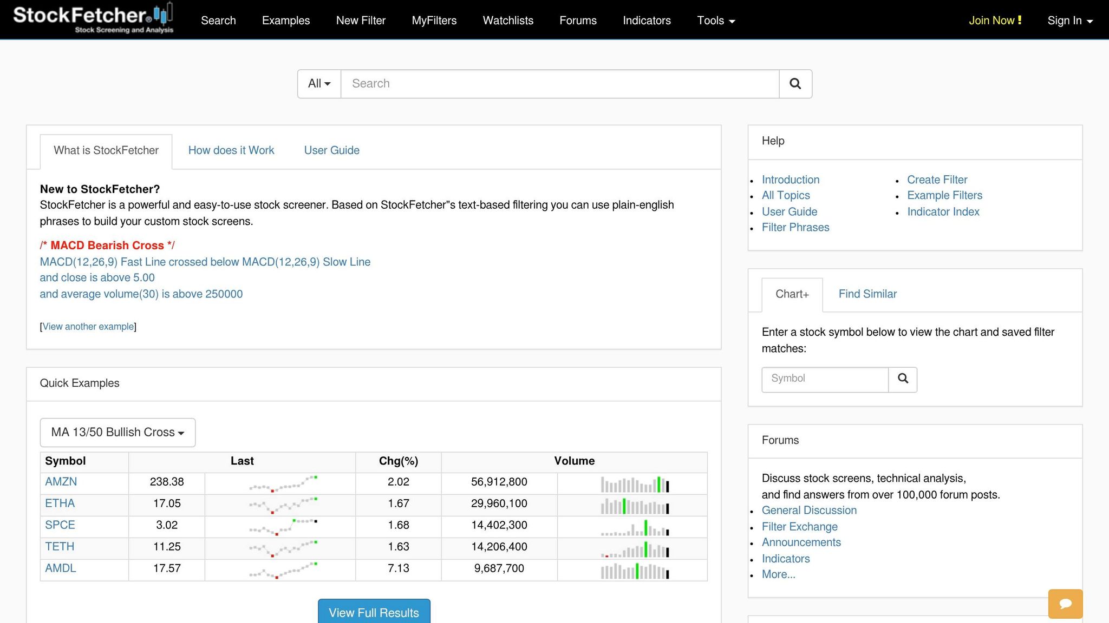Viewport: 1109px width, 623px height.
Task: Click the View another example link
Action: coord(88,327)
